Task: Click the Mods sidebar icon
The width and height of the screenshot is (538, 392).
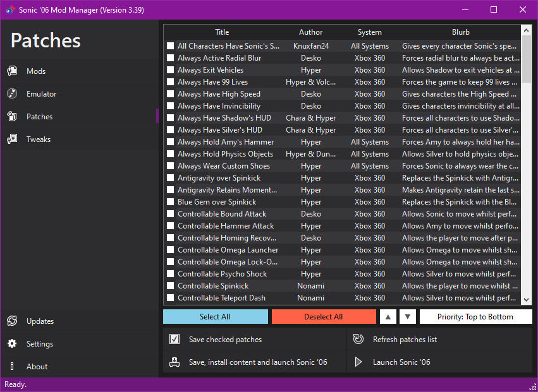Action: point(12,71)
